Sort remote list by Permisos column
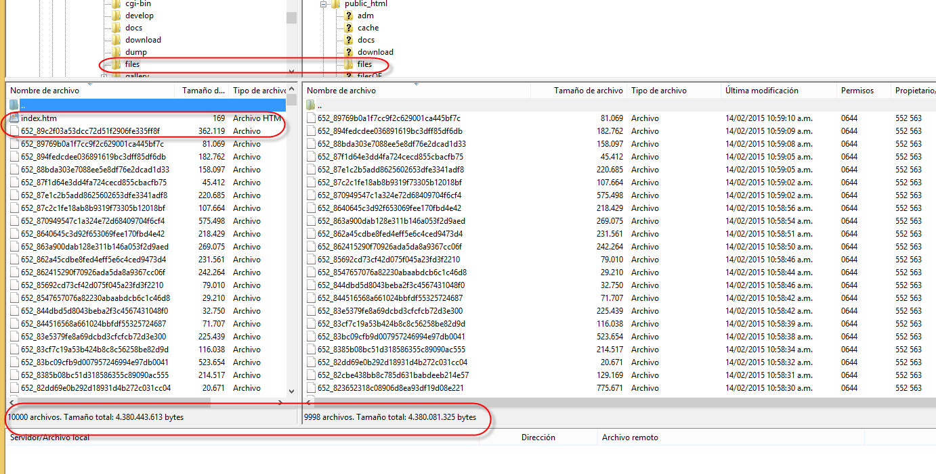The width and height of the screenshot is (936, 474). (857, 91)
